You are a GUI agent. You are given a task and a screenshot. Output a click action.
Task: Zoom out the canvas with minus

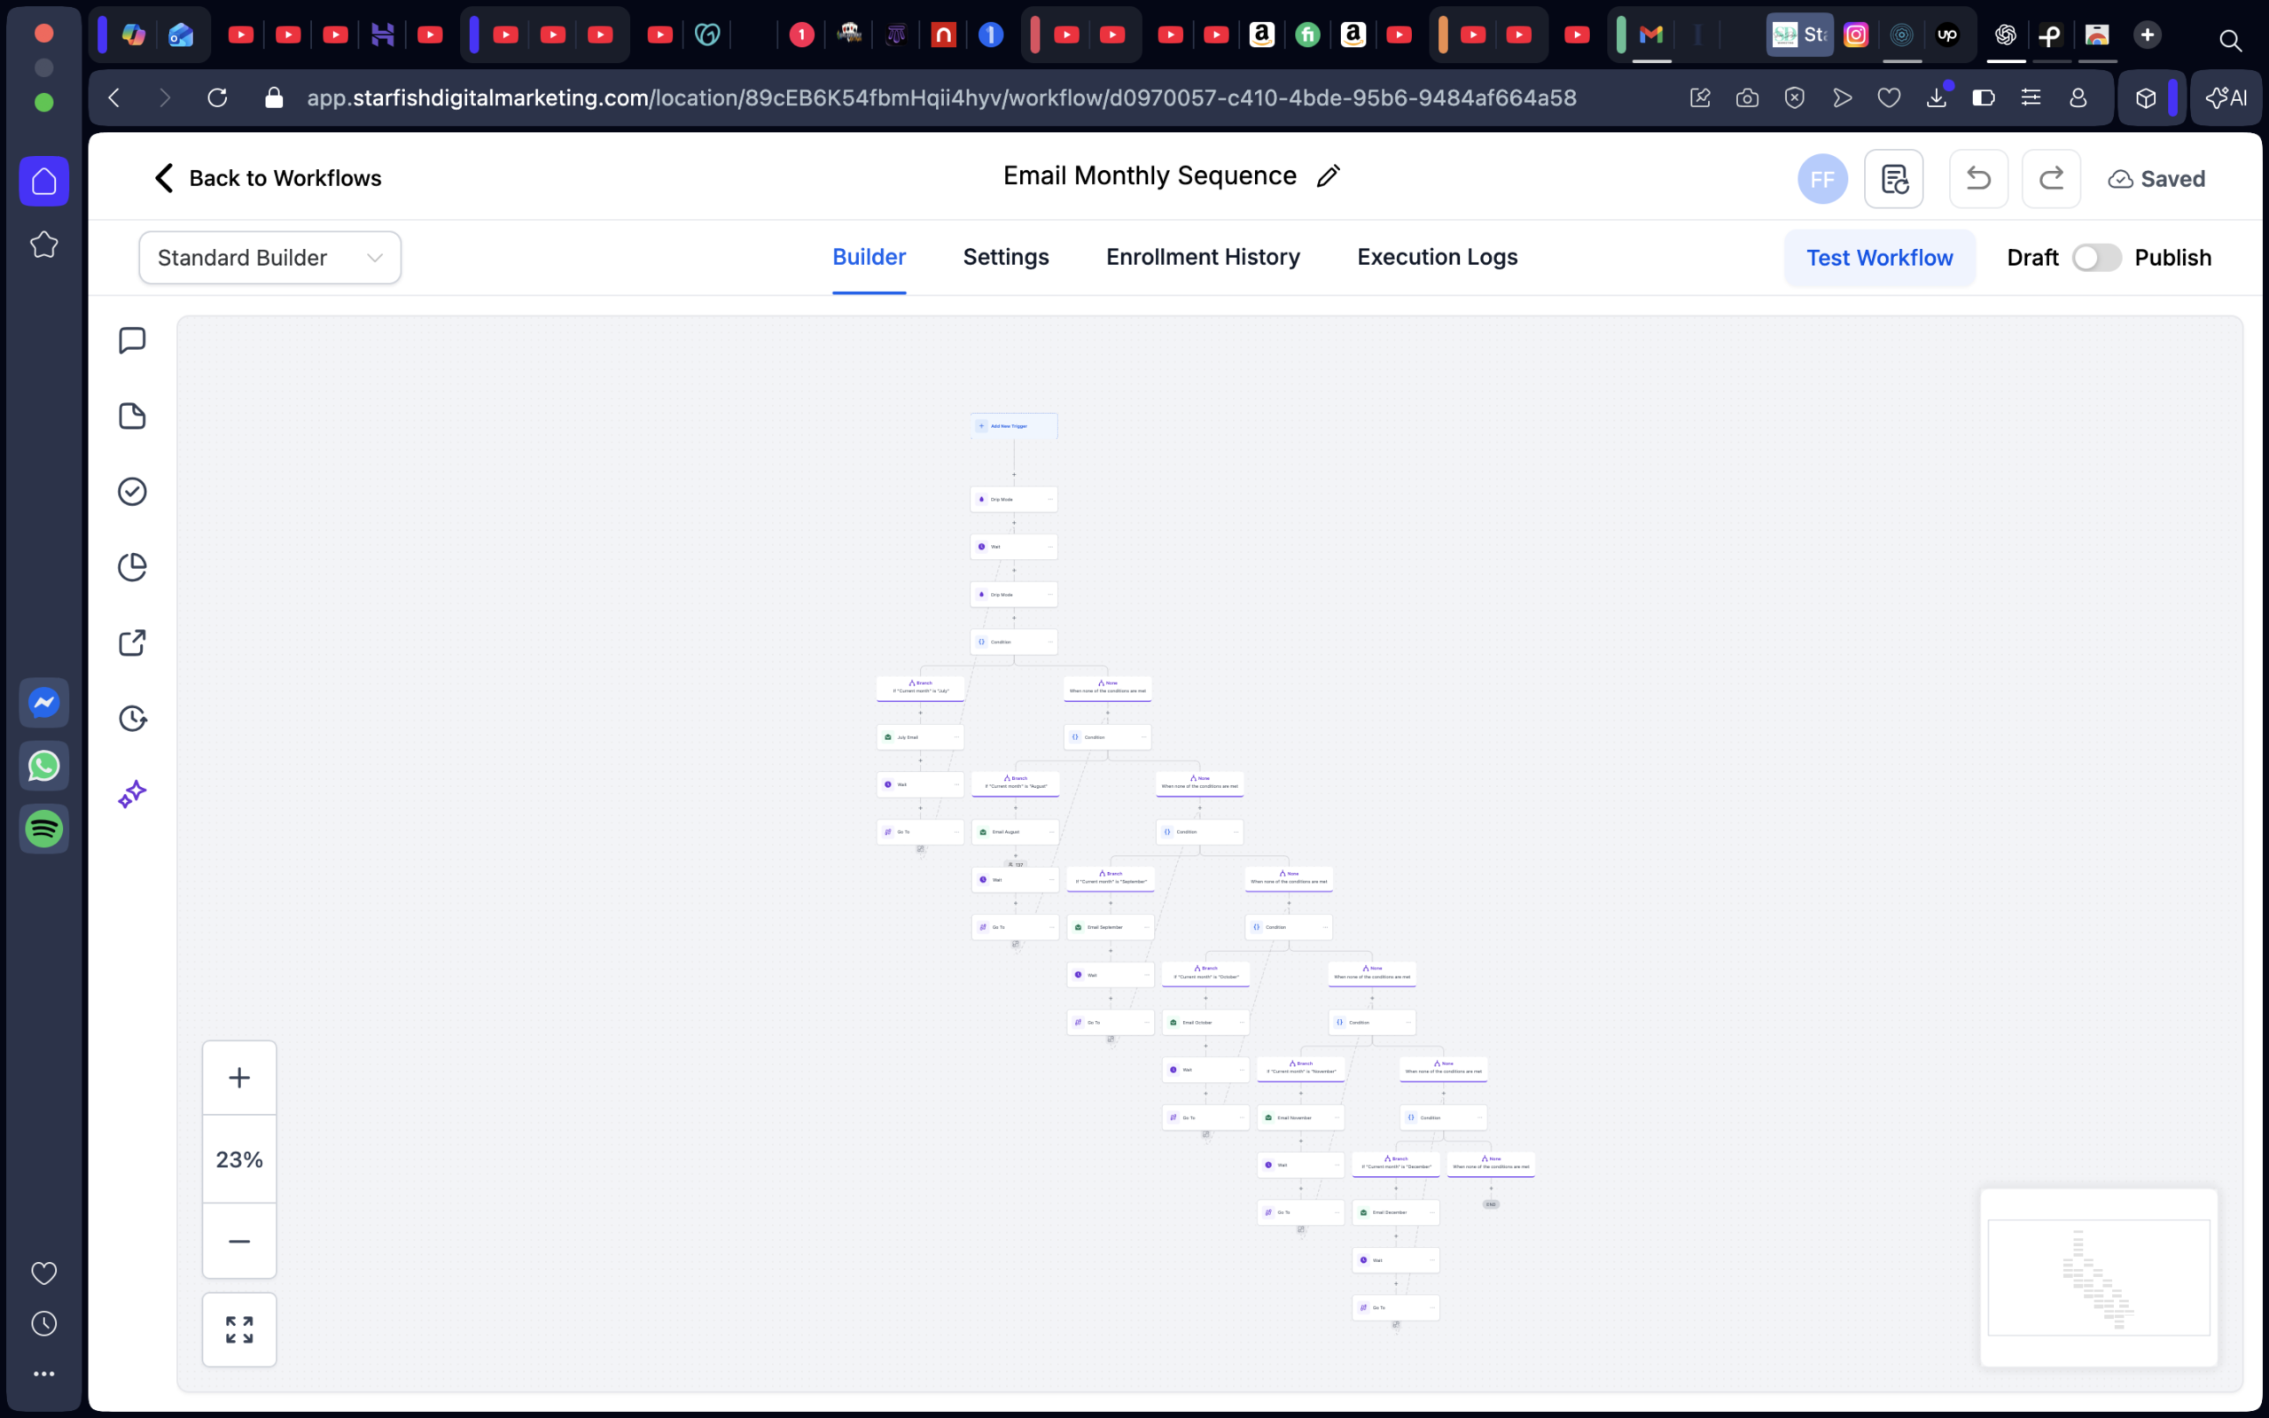coord(239,1241)
